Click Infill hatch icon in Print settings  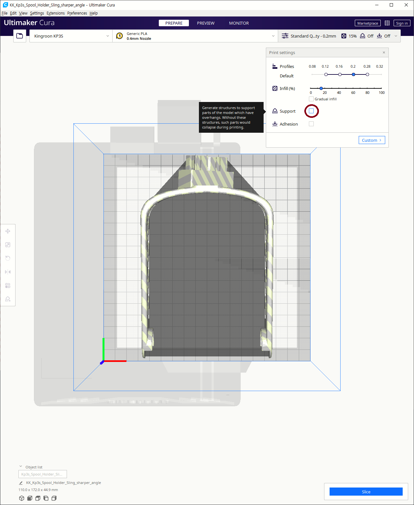[275, 88]
